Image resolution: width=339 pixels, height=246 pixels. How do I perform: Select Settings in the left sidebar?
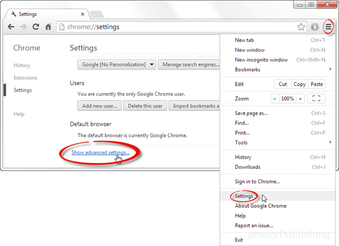click(23, 90)
